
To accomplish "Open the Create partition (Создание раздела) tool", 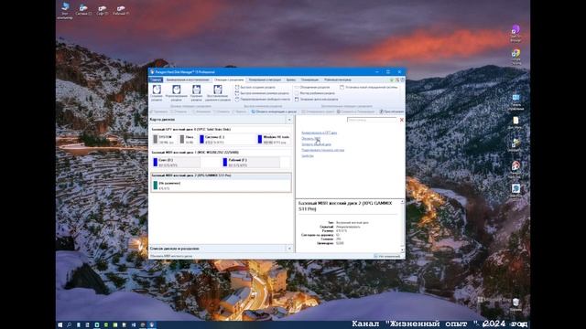I will tap(157, 92).
